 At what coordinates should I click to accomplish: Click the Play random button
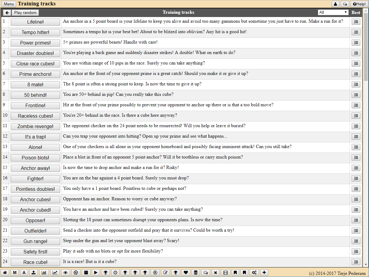(x=25, y=13)
